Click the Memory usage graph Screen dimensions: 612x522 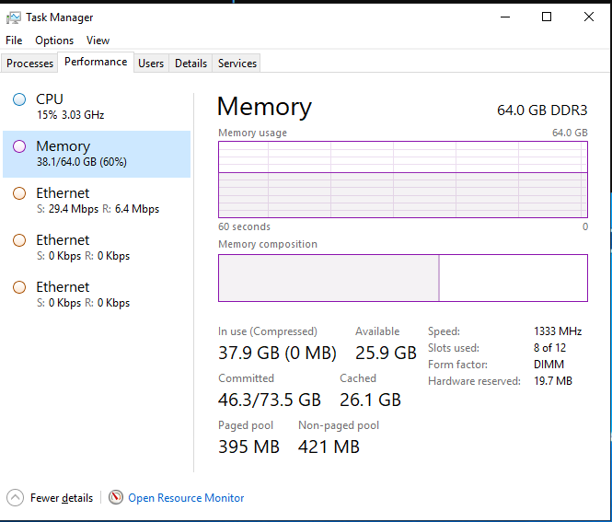pos(402,180)
